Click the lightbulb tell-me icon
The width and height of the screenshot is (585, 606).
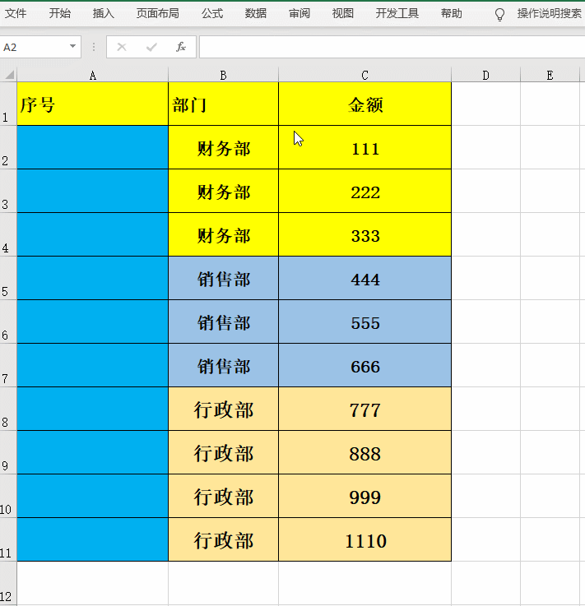[x=499, y=15]
